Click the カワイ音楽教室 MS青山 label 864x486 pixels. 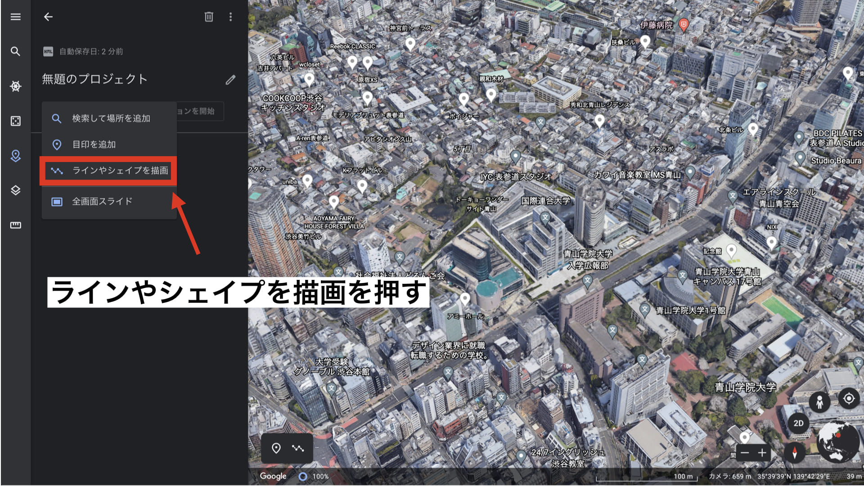pyautogui.click(x=637, y=175)
